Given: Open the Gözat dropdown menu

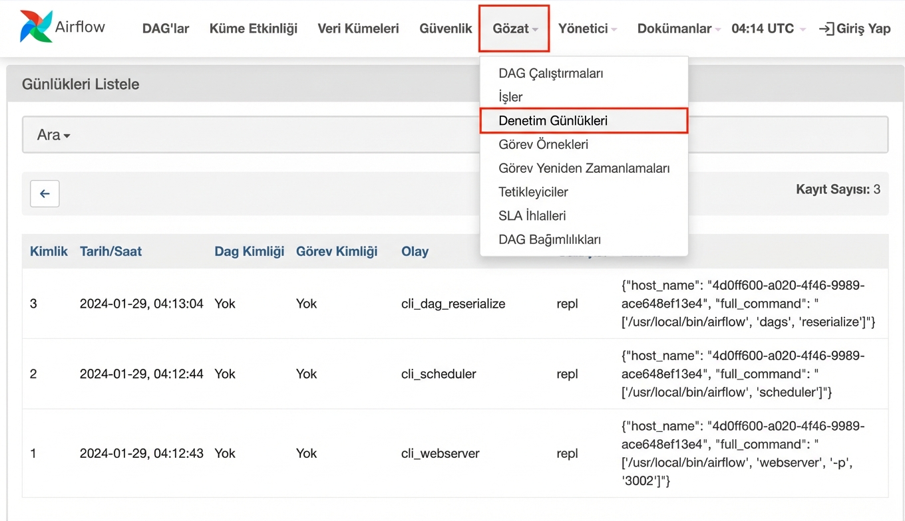Looking at the screenshot, I should pyautogui.click(x=514, y=29).
